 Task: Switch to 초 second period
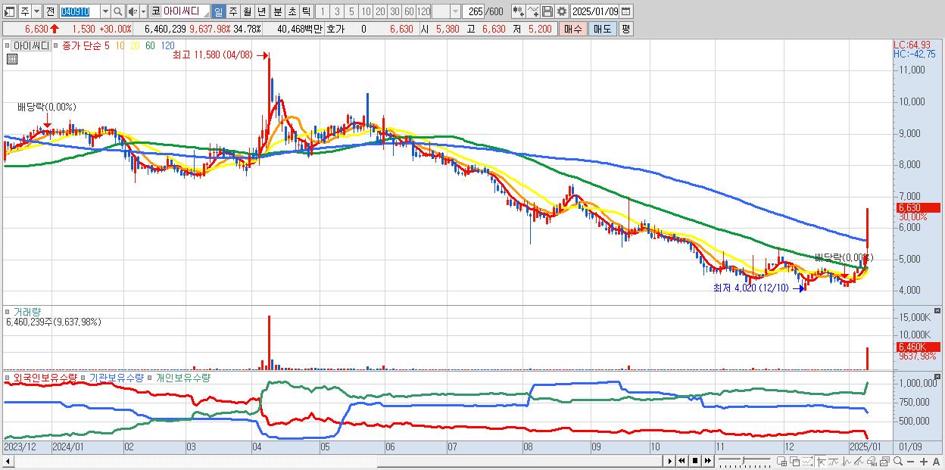291,11
